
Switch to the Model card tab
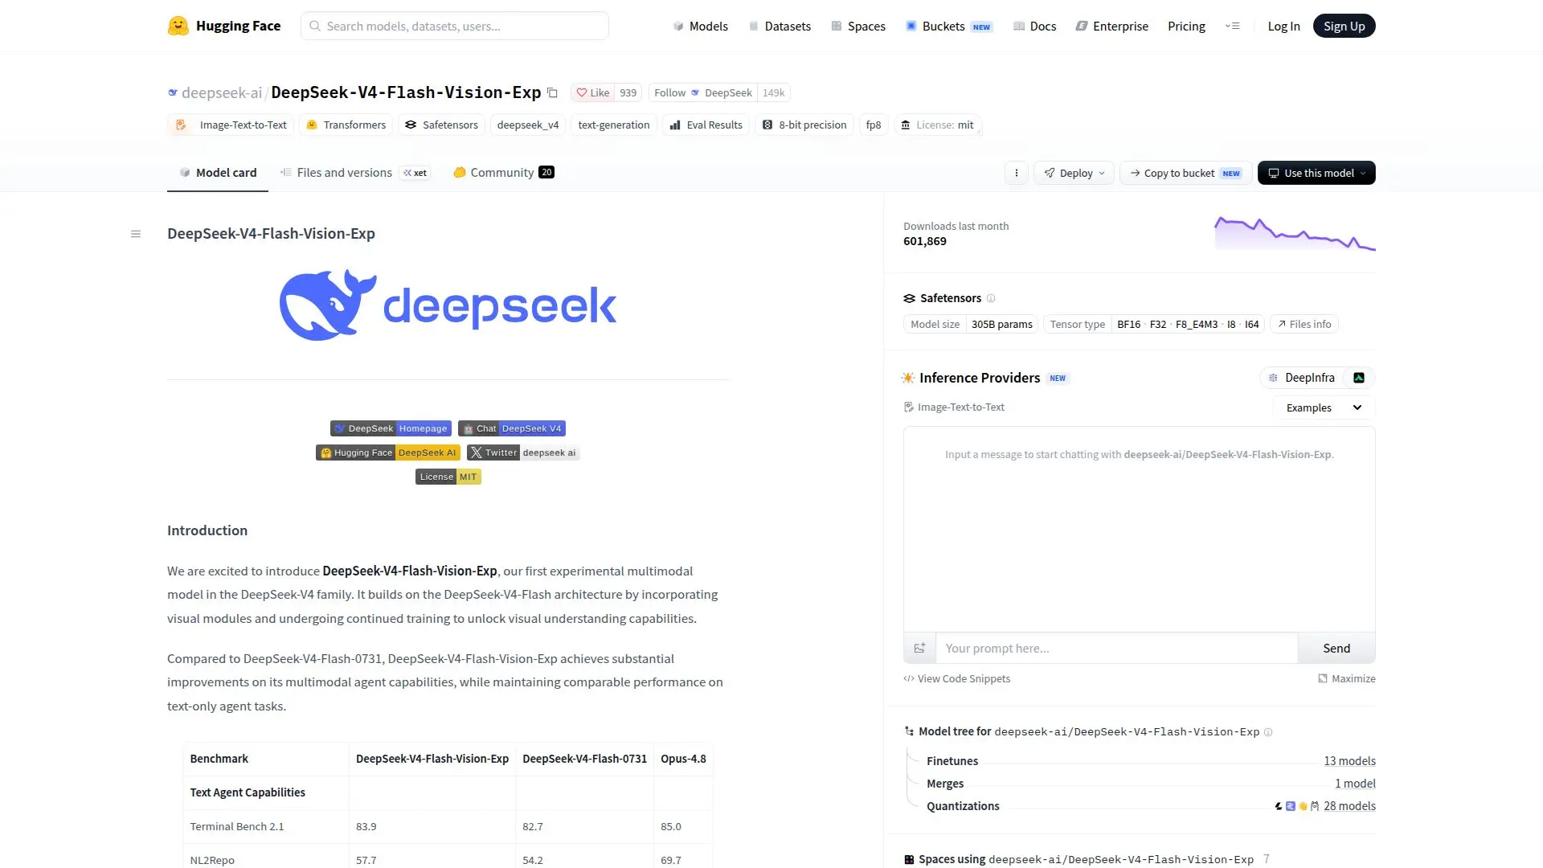(x=218, y=173)
